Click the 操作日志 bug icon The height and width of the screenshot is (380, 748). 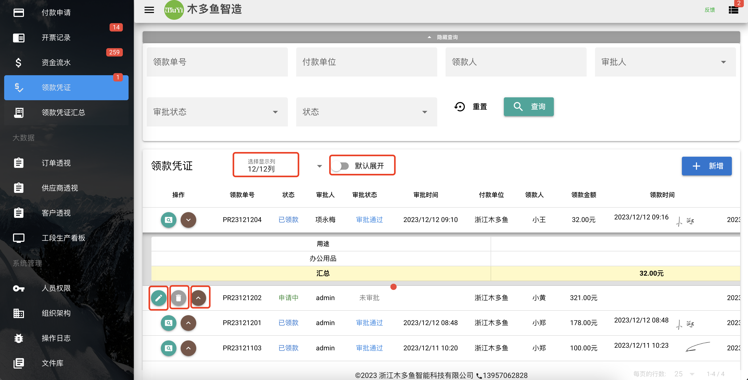click(18, 338)
